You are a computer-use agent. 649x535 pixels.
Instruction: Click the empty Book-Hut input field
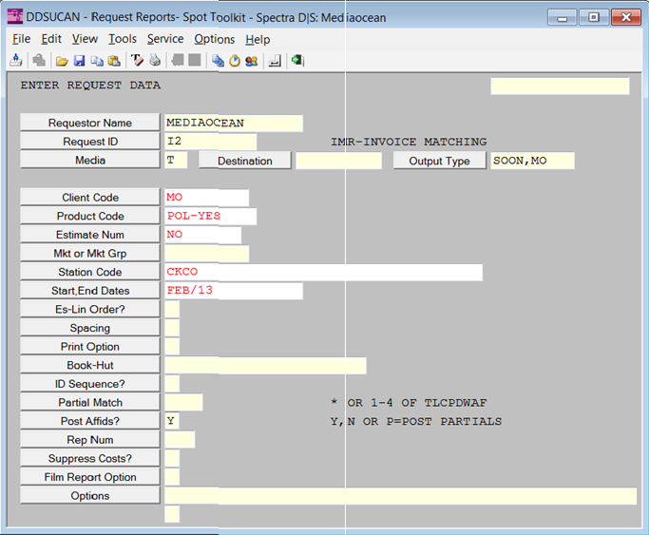coord(265,365)
